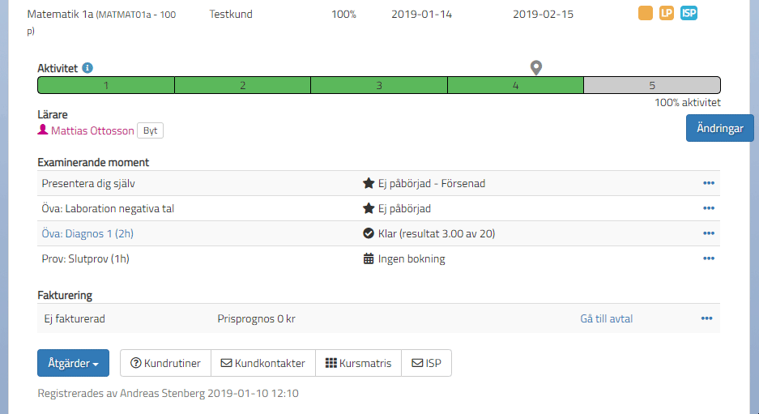
Task: Open options for Slutprov row
Action: pyautogui.click(x=709, y=258)
